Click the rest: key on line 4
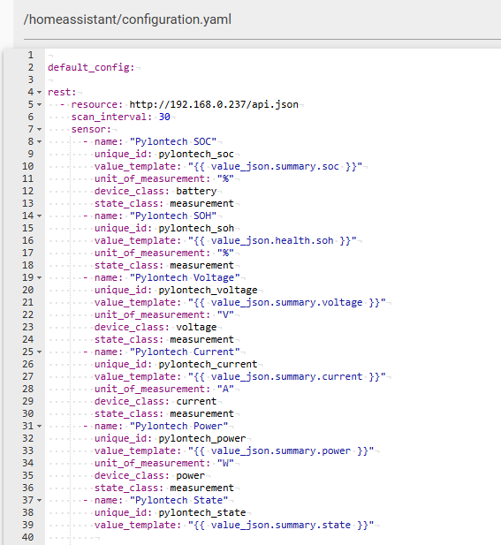 [x=62, y=92]
